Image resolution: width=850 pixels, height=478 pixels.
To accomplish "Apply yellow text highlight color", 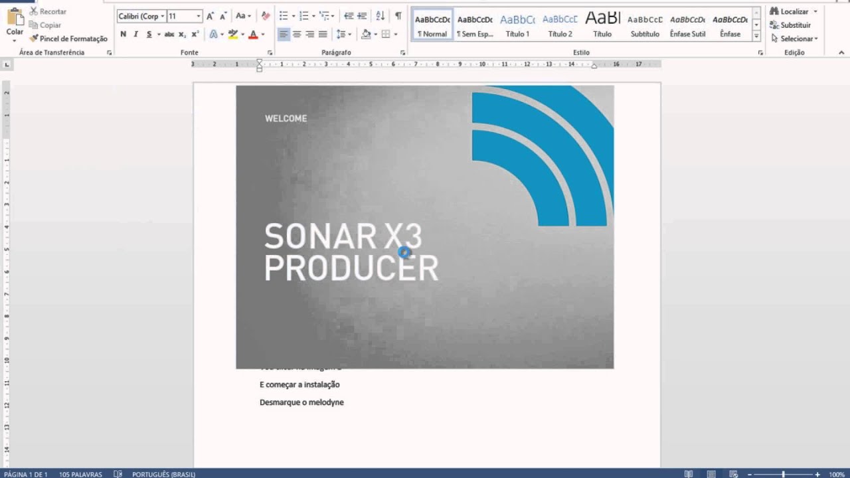I will 232,34.
